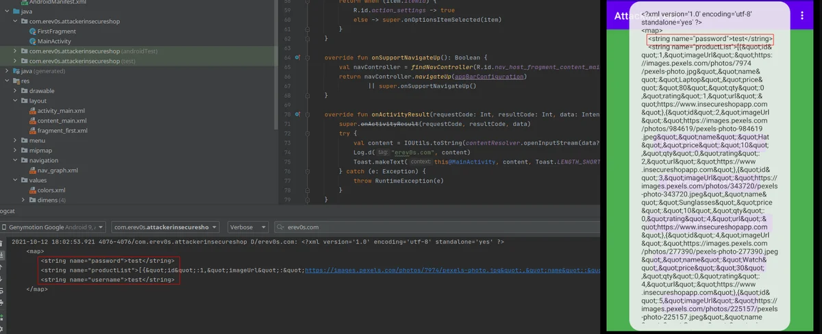Collapse the layout folder
The width and height of the screenshot is (822, 334).
click(x=14, y=101)
